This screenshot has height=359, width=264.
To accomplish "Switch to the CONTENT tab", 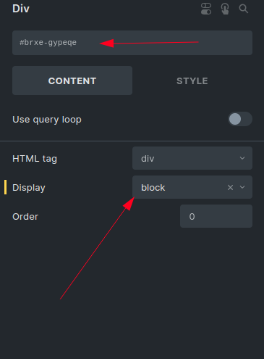I will pos(72,81).
